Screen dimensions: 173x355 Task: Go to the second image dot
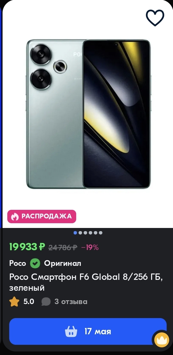80,233
